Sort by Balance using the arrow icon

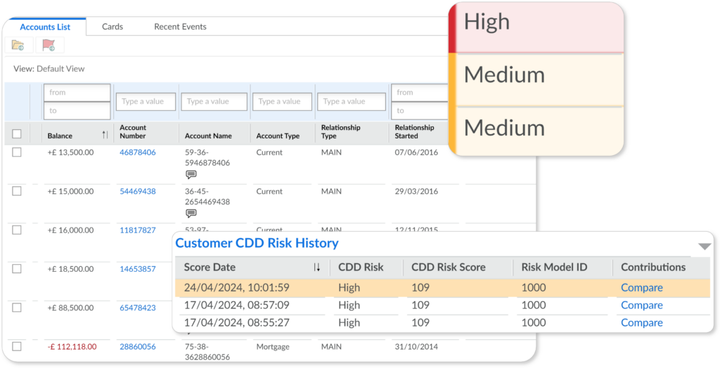[105, 135]
